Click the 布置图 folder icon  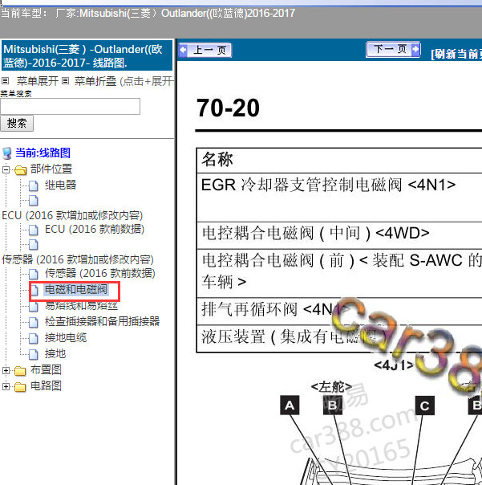pyautogui.click(x=20, y=370)
